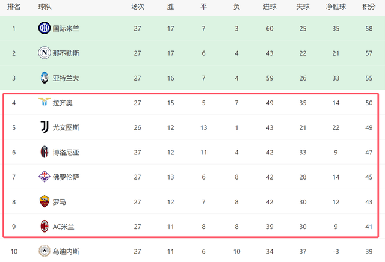Open team link 国际米兰
Screen dimensions: 385x262
point(66,28)
